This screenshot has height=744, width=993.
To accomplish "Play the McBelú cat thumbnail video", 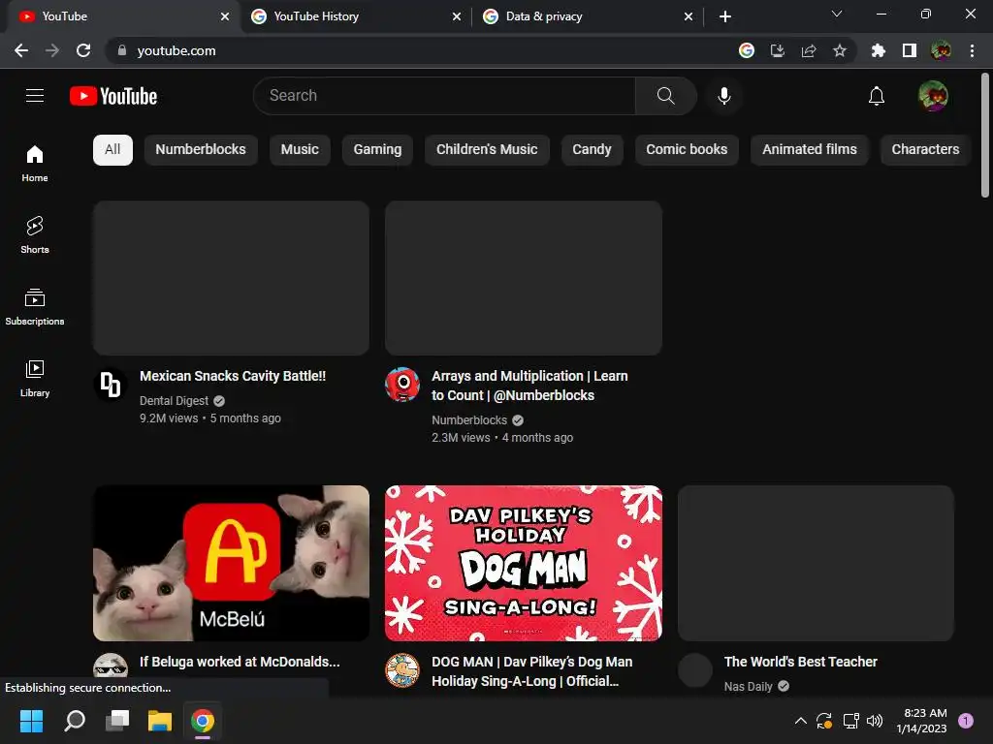I will pyautogui.click(x=231, y=563).
